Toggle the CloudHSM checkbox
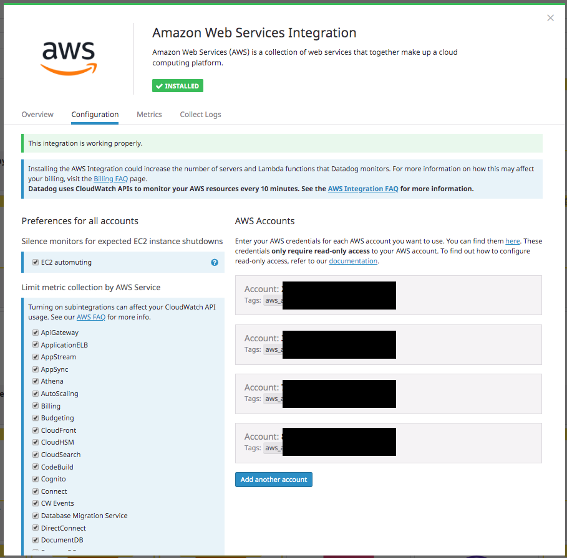This screenshot has width=567, height=558. point(36,442)
